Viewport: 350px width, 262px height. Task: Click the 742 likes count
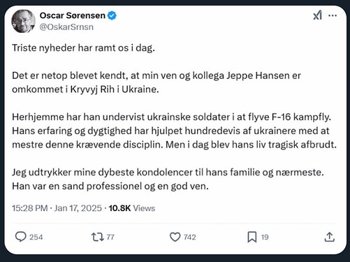pyautogui.click(x=190, y=237)
